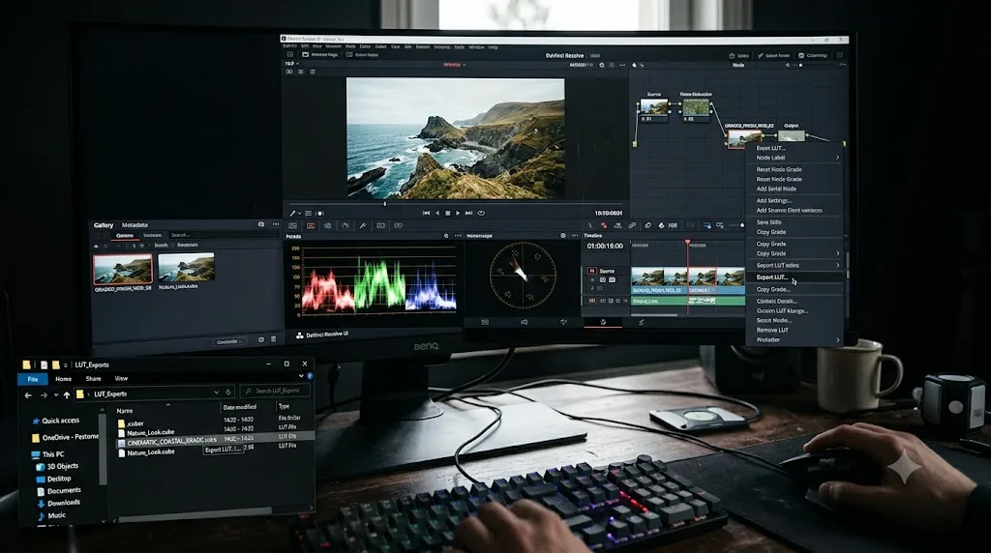Open the Copy Grade submenu arrow

838,253
